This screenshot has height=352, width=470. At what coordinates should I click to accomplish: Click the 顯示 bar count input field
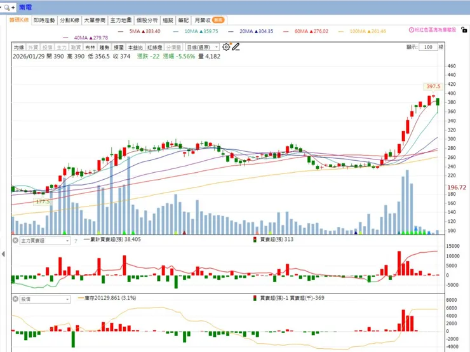pos(428,47)
